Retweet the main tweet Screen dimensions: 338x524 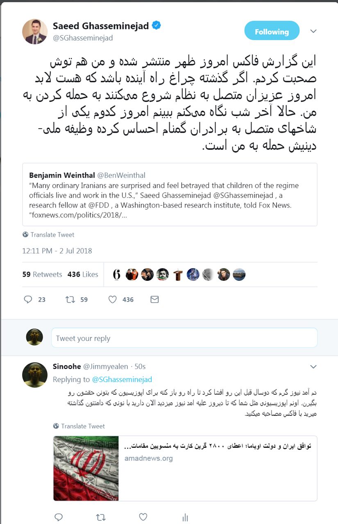tap(70, 300)
